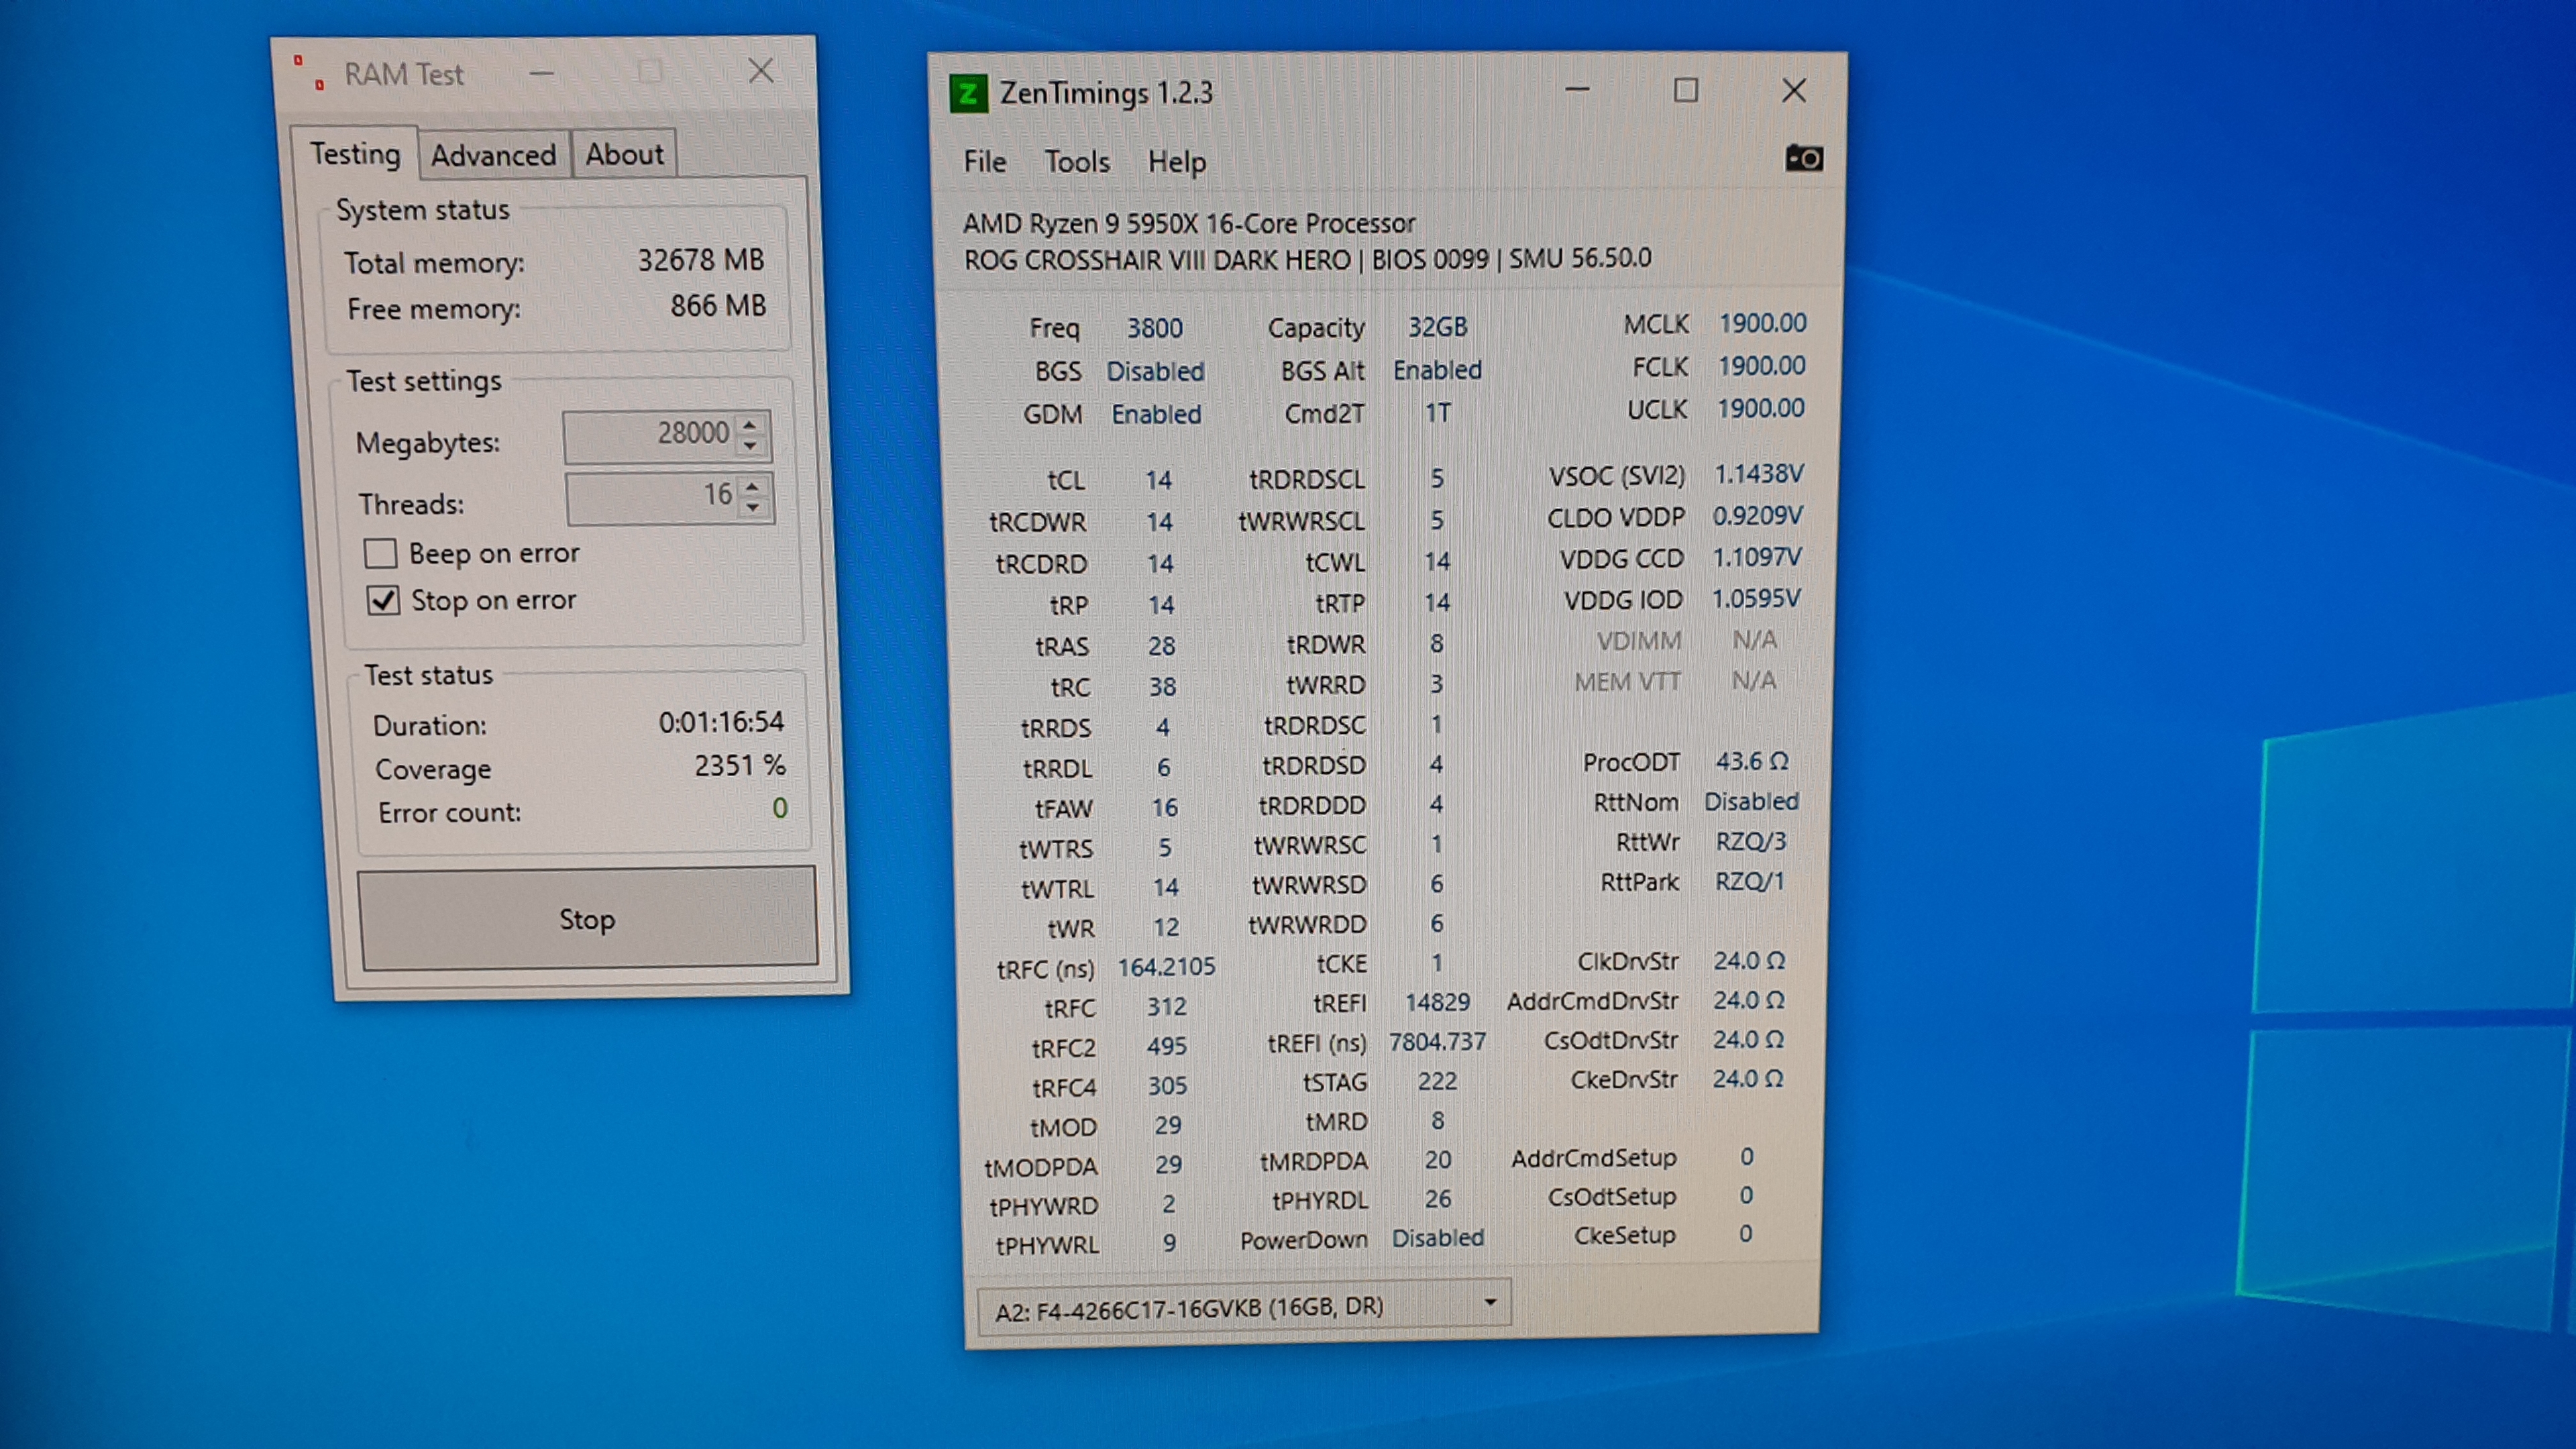Minimize the ZenTimings window
The image size is (2576, 1449).
pyautogui.click(x=1577, y=90)
